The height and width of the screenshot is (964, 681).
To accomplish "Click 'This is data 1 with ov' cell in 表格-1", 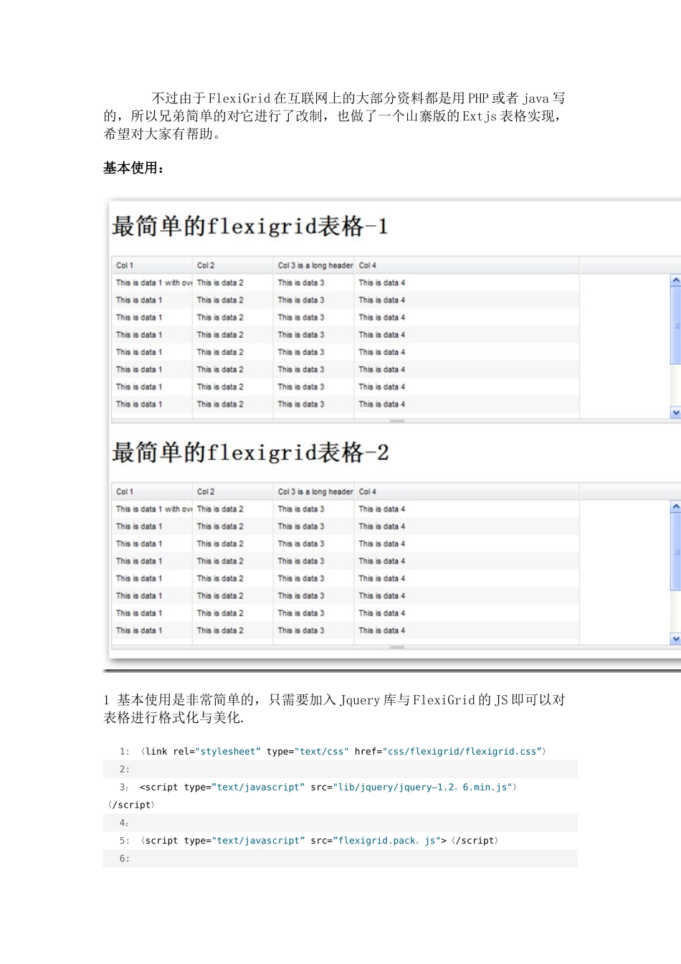I will [x=153, y=283].
